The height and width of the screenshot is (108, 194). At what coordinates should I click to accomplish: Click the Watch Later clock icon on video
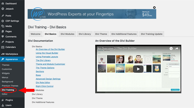coord(171,49)
